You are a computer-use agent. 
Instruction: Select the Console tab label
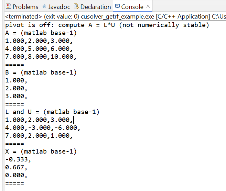tap(132, 7)
